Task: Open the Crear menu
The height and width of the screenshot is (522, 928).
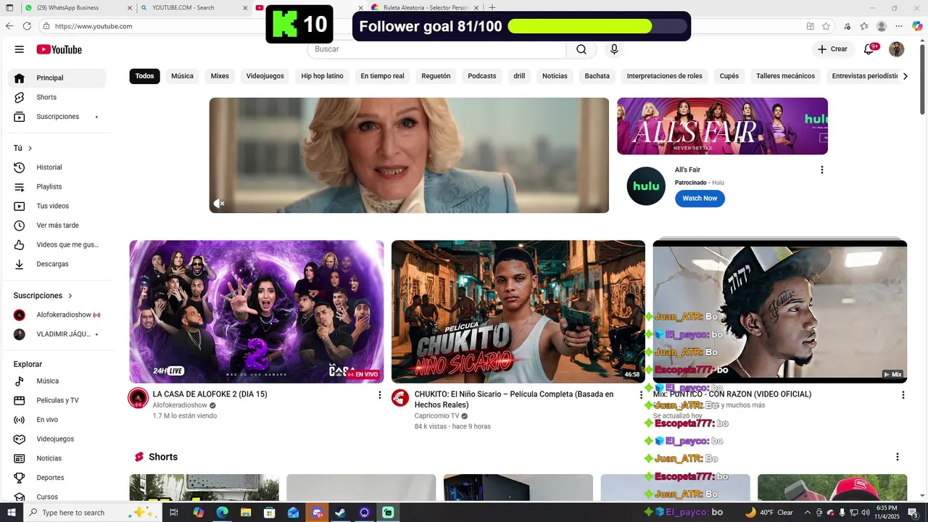Action: [x=832, y=49]
